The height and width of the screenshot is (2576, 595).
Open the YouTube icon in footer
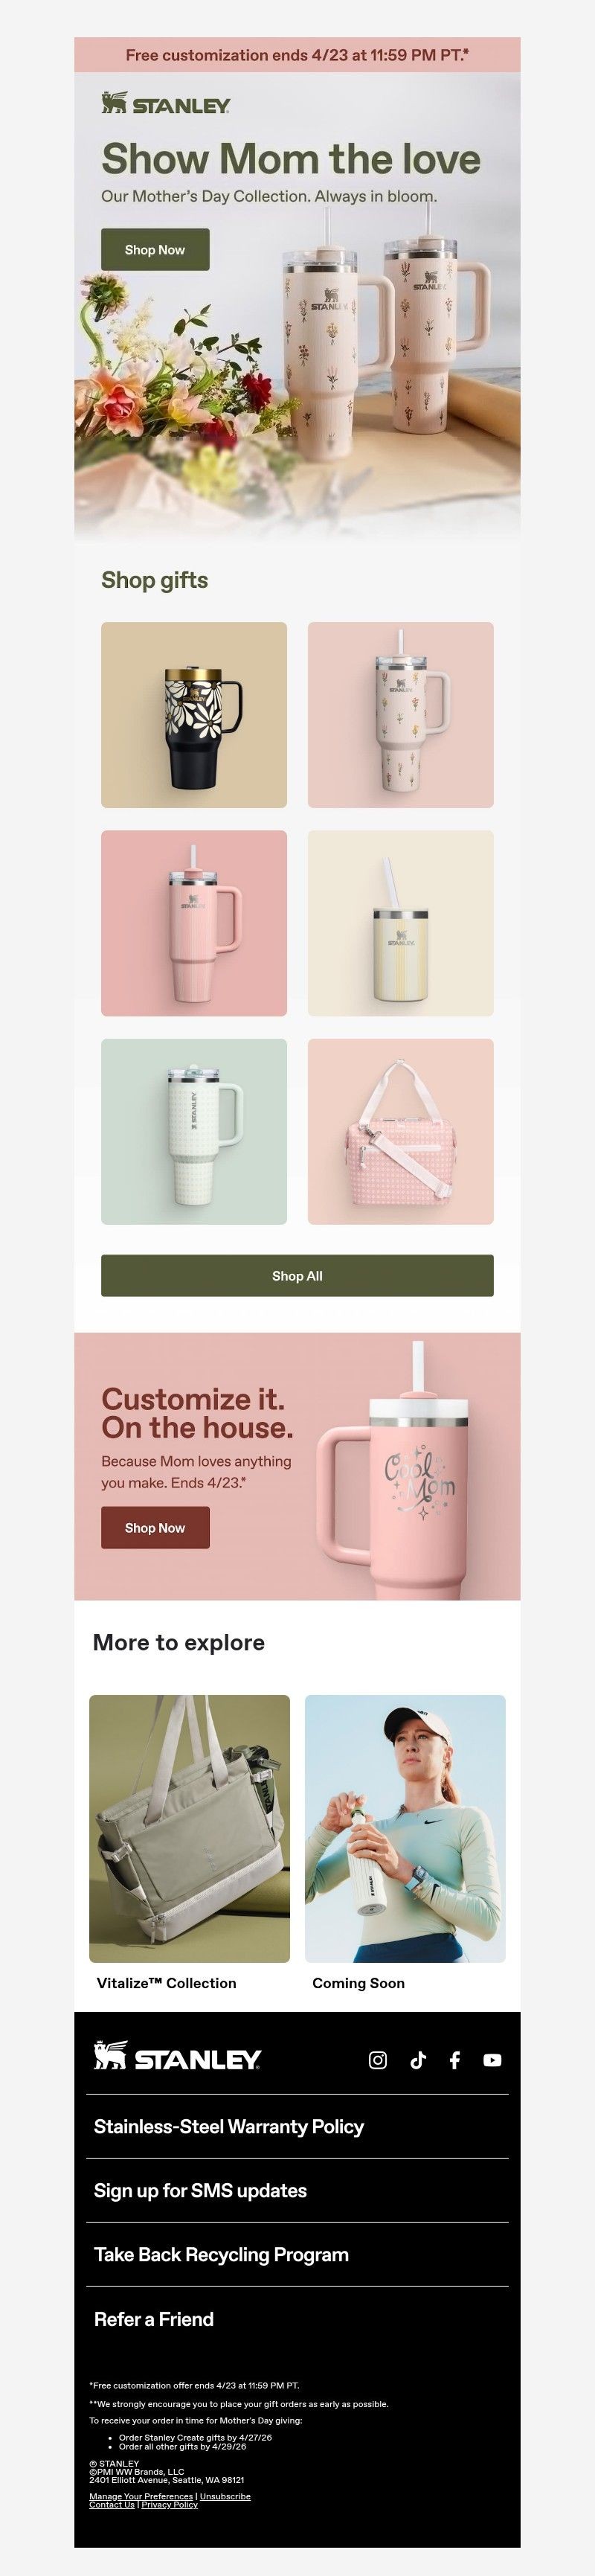(492, 2059)
